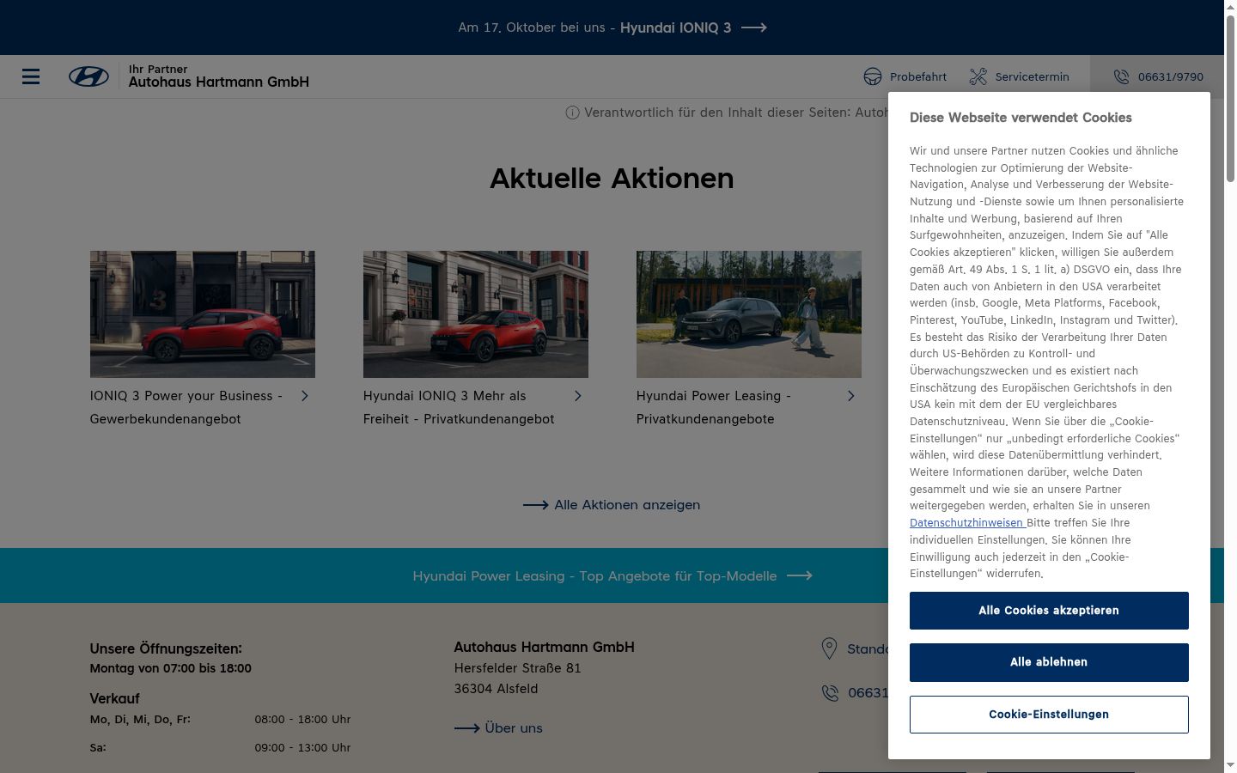This screenshot has width=1237, height=773.
Task: Click the wrench Servicetermin icon
Action: tap(978, 76)
